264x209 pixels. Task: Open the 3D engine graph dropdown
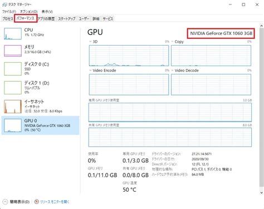point(90,42)
